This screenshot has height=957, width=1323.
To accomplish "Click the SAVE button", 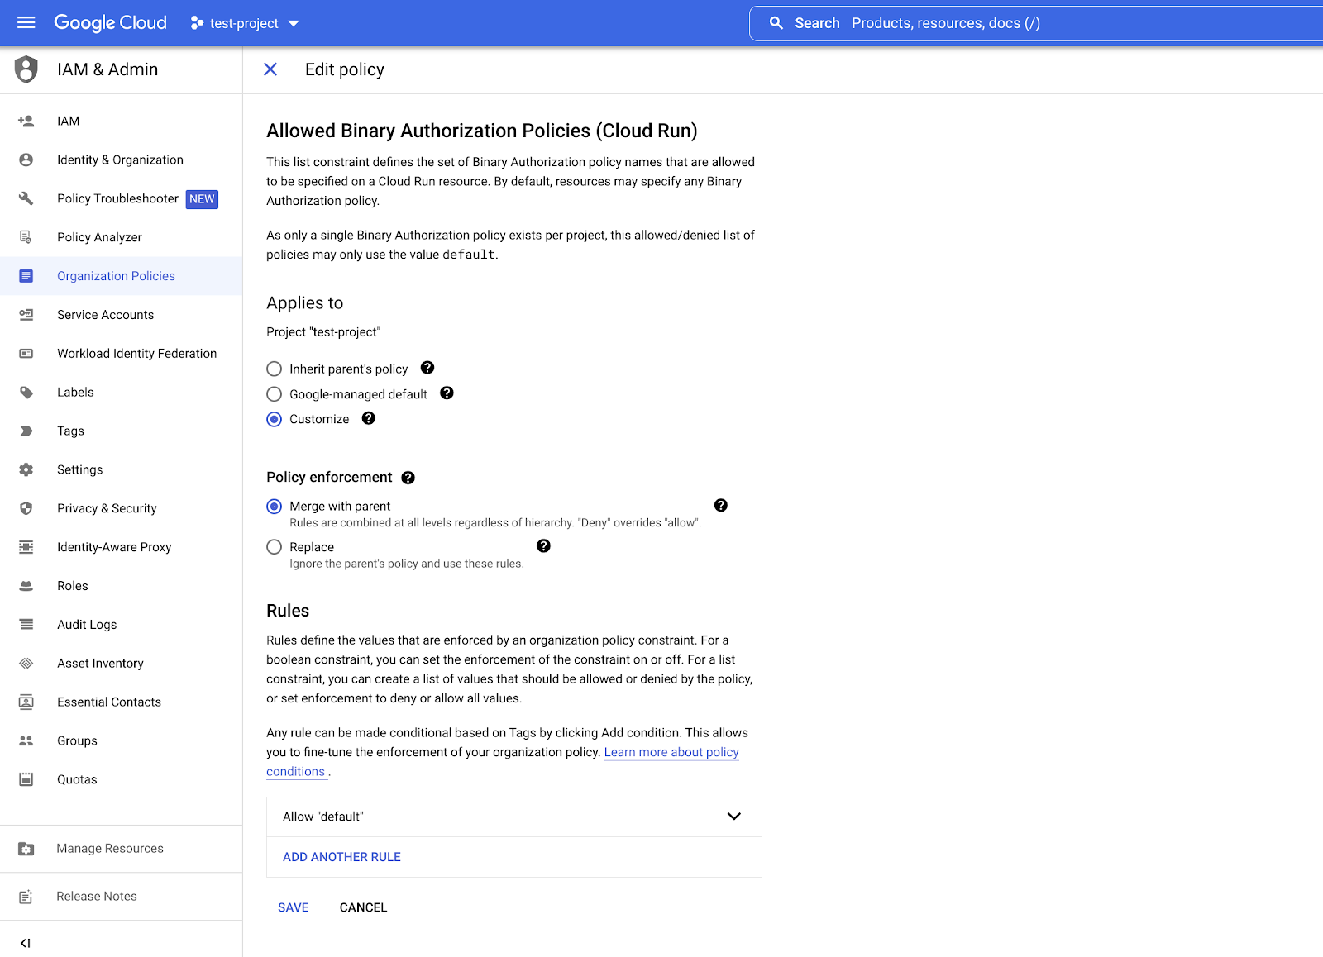I will coord(294,907).
